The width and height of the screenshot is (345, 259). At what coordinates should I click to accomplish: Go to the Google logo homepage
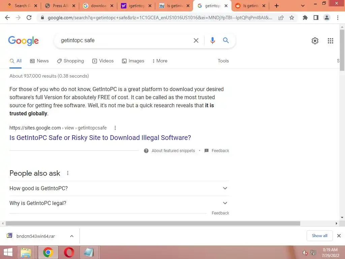[24, 41]
